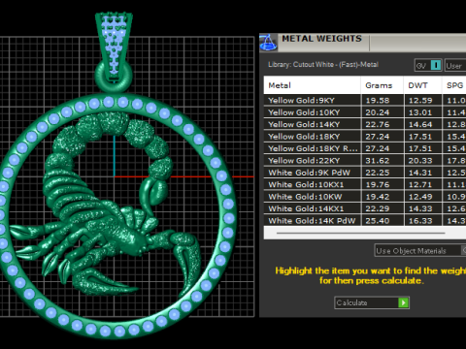
Task: Toggle Use Object Materials option
Action: pos(420,251)
